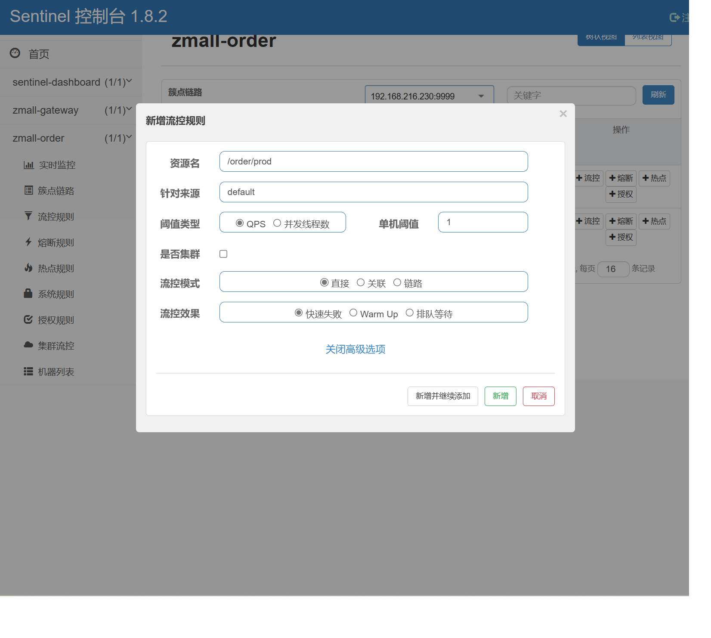Open the machine IP 192.168.216.230:9999 dropdown

[x=429, y=96]
